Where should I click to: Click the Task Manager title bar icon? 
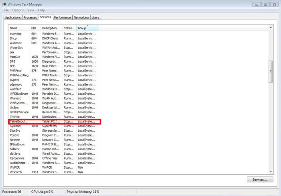pyautogui.click(x=4, y=4)
